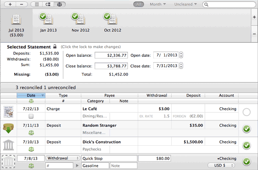Click the $80.00 withdrawal amount field
258x170 pixels.
click(x=155, y=159)
